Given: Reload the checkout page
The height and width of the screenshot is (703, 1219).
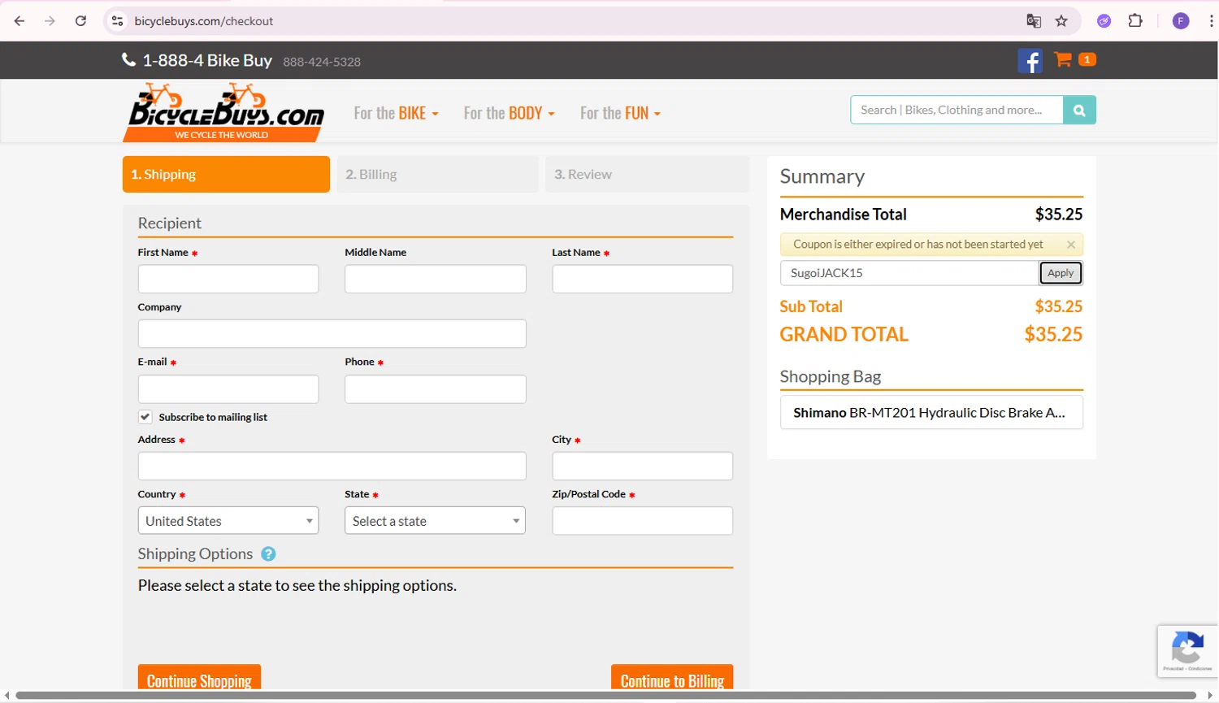Looking at the screenshot, I should [80, 21].
